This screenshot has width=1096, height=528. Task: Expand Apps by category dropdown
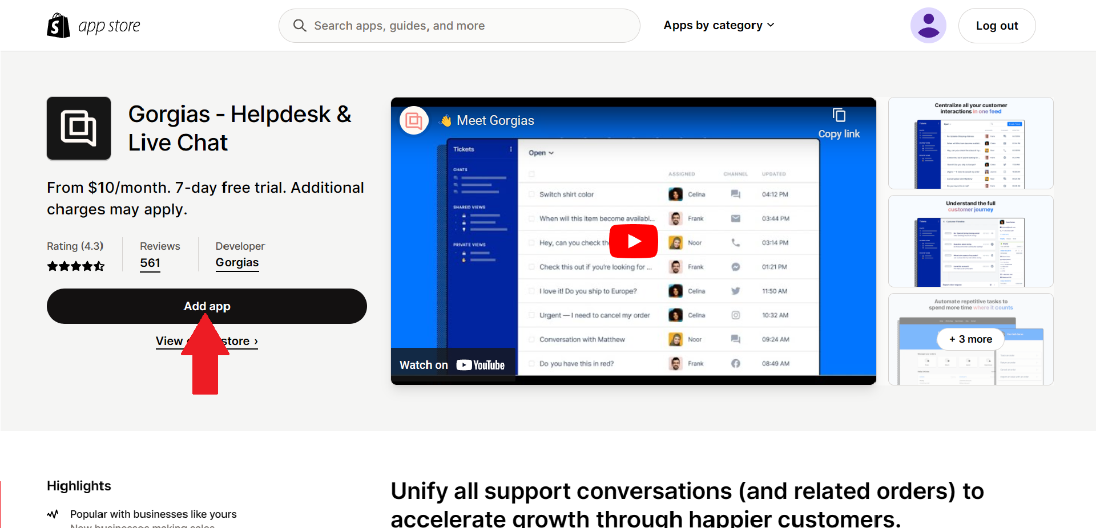point(719,25)
